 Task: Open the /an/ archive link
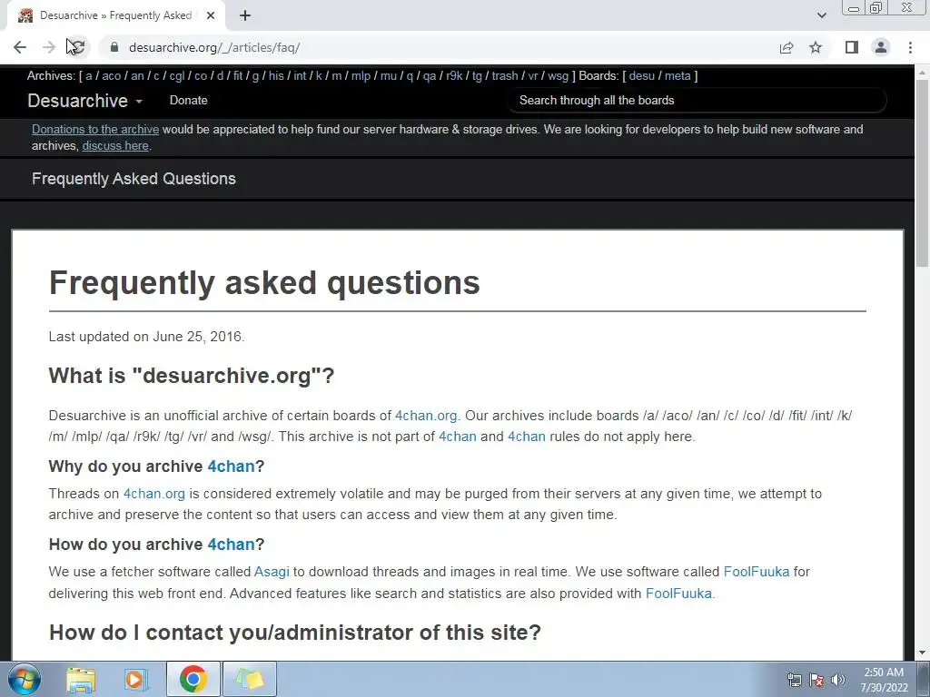pos(138,76)
